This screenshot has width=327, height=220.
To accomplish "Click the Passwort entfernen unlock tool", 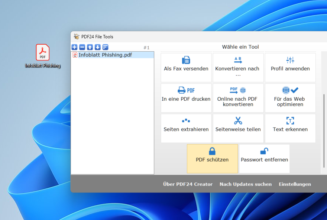I will (x=265, y=159).
